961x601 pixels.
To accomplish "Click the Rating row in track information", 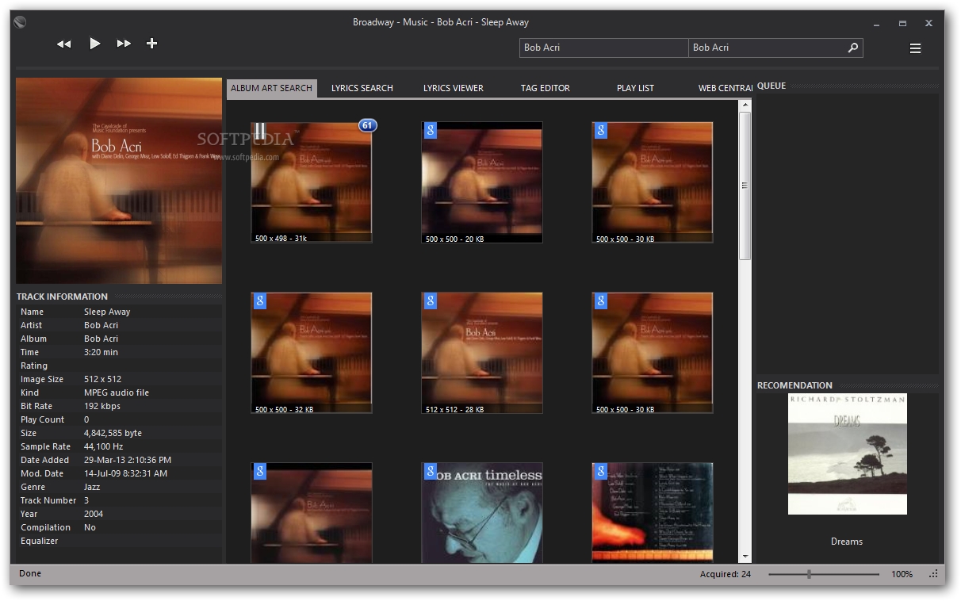I will (x=119, y=366).
